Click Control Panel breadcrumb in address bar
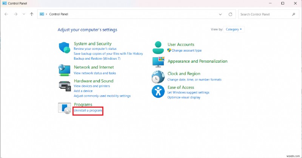The width and height of the screenshot is (302, 158). click(59, 14)
